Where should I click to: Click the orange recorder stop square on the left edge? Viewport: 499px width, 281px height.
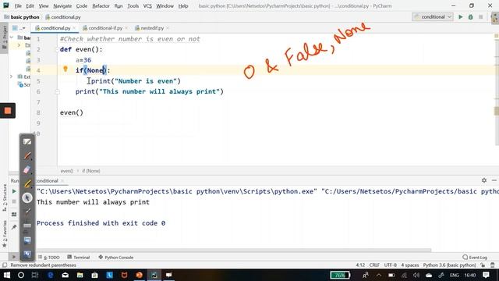click(x=8, y=111)
